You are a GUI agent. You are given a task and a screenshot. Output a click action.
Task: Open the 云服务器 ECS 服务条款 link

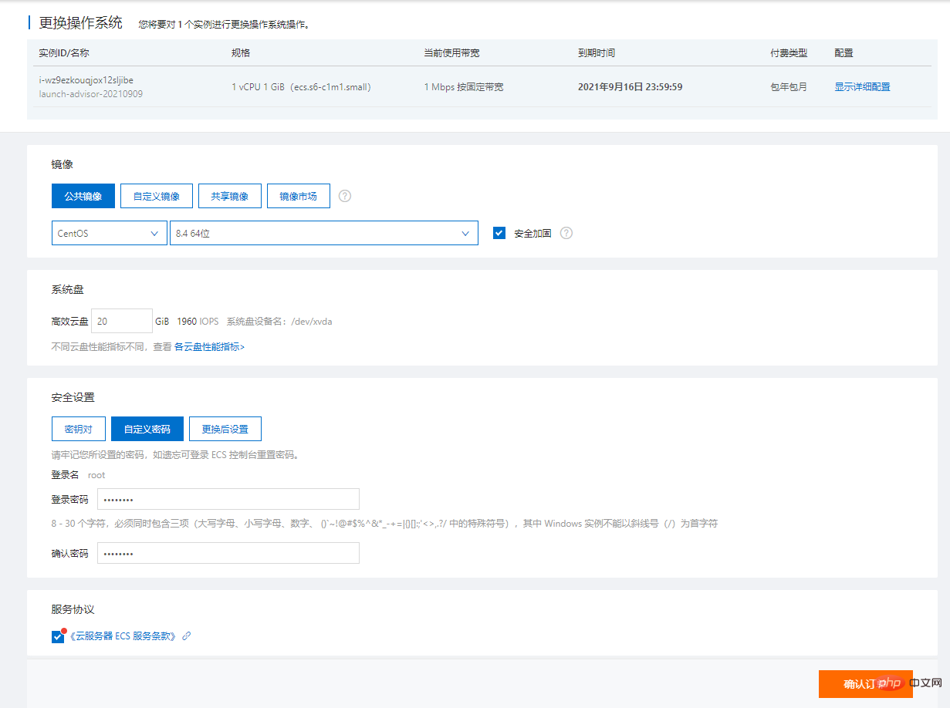point(123,636)
